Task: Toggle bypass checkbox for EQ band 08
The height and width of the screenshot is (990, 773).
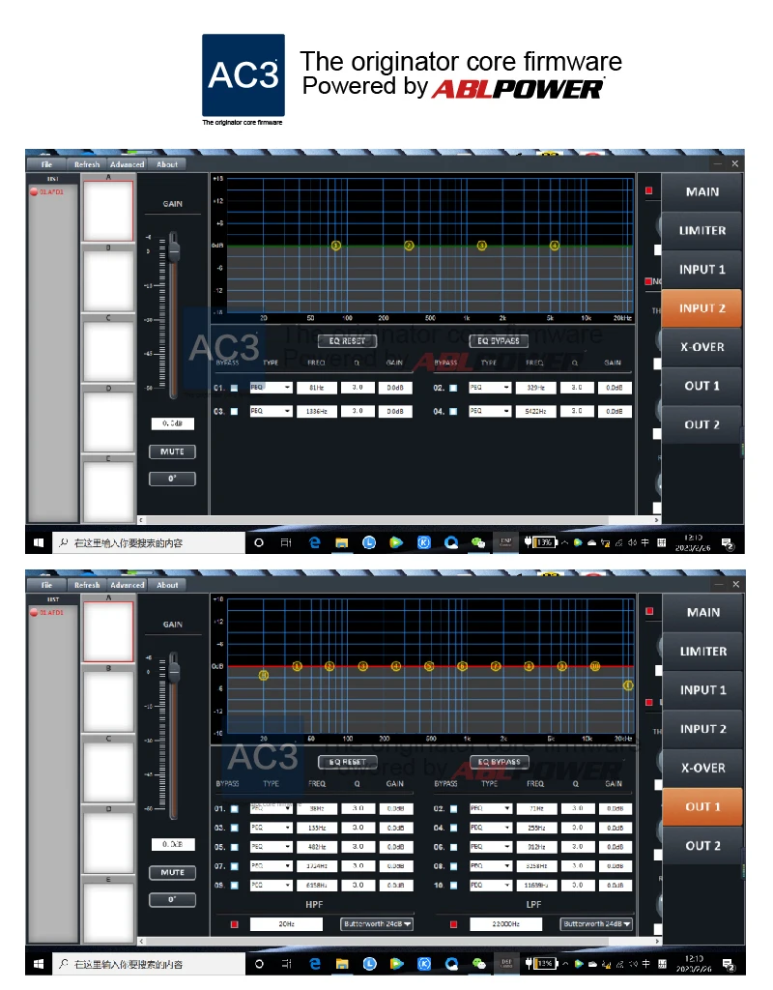Action: coord(453,865)
